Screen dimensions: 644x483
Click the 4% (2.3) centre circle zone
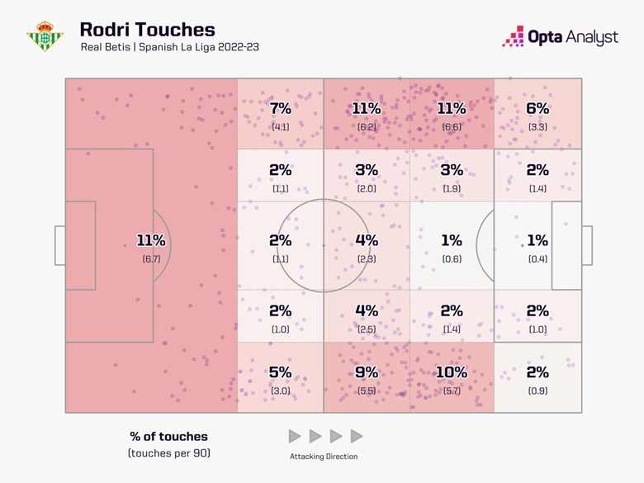[366, 246]
